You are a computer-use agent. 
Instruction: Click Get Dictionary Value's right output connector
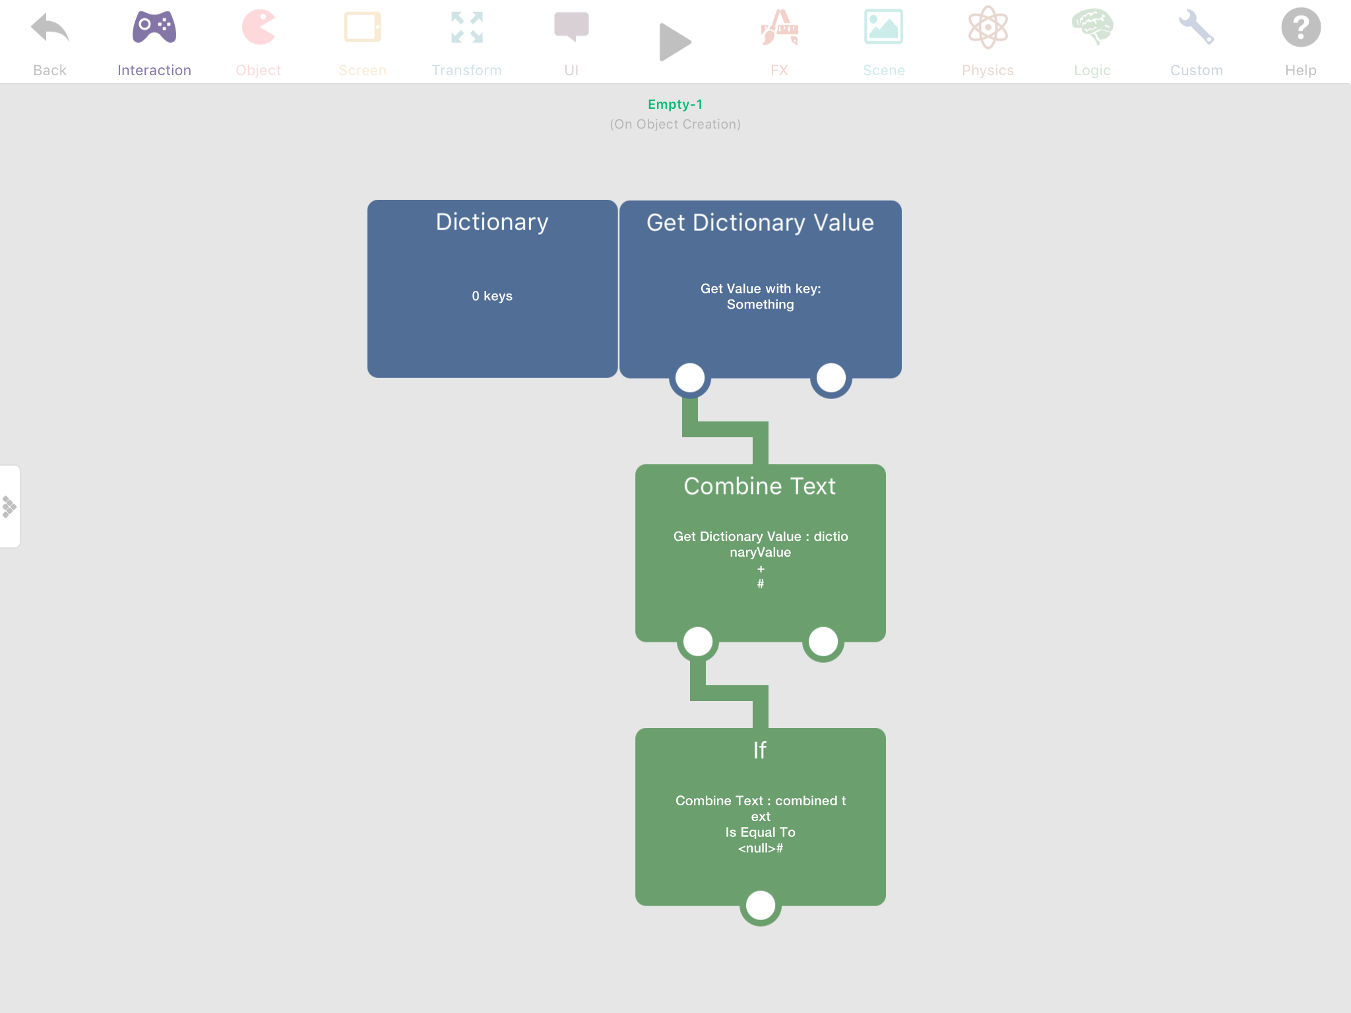click(831, 378)
